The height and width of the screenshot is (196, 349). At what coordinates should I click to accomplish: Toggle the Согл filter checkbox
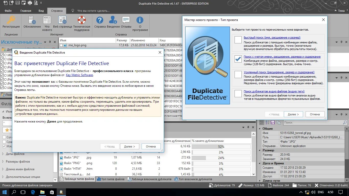point(4,137)
